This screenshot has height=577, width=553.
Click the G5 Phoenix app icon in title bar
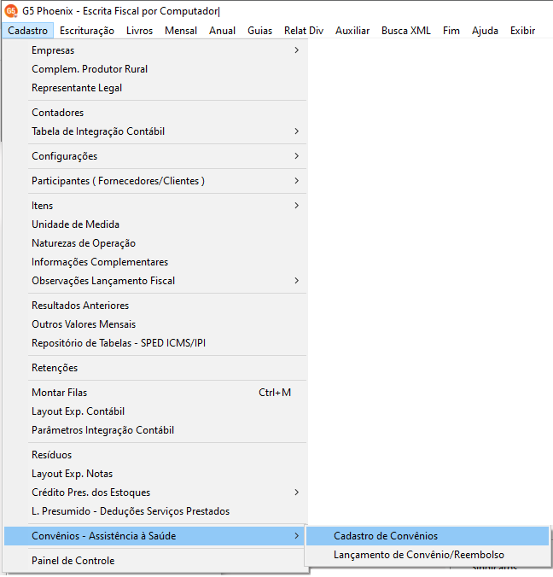[x=11, y=11]
